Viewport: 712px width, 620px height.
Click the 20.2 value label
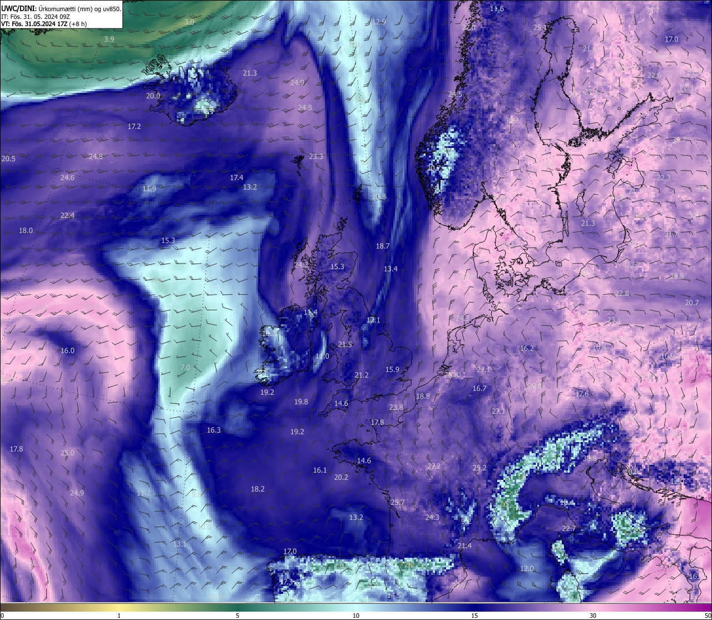(x=341, y=477)
